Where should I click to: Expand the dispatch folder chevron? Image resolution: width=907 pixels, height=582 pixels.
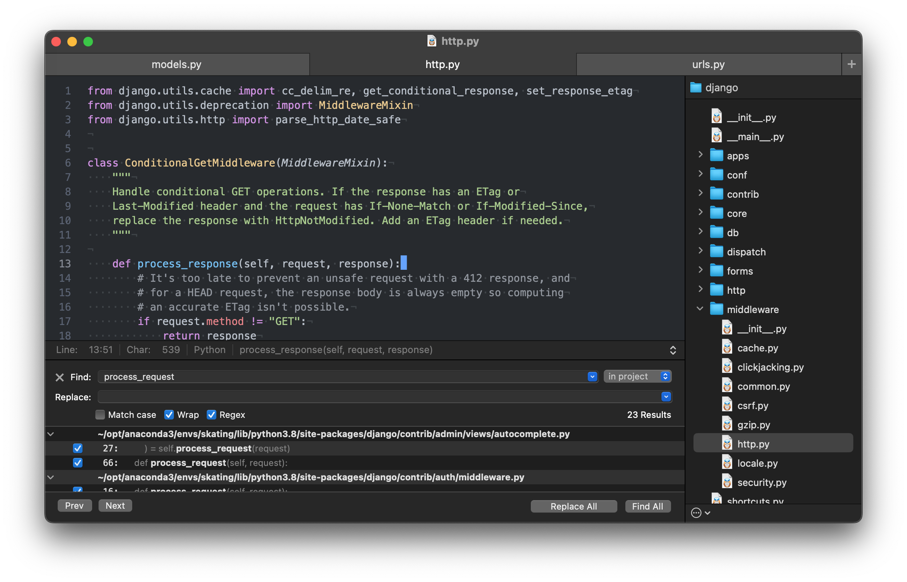700,251
